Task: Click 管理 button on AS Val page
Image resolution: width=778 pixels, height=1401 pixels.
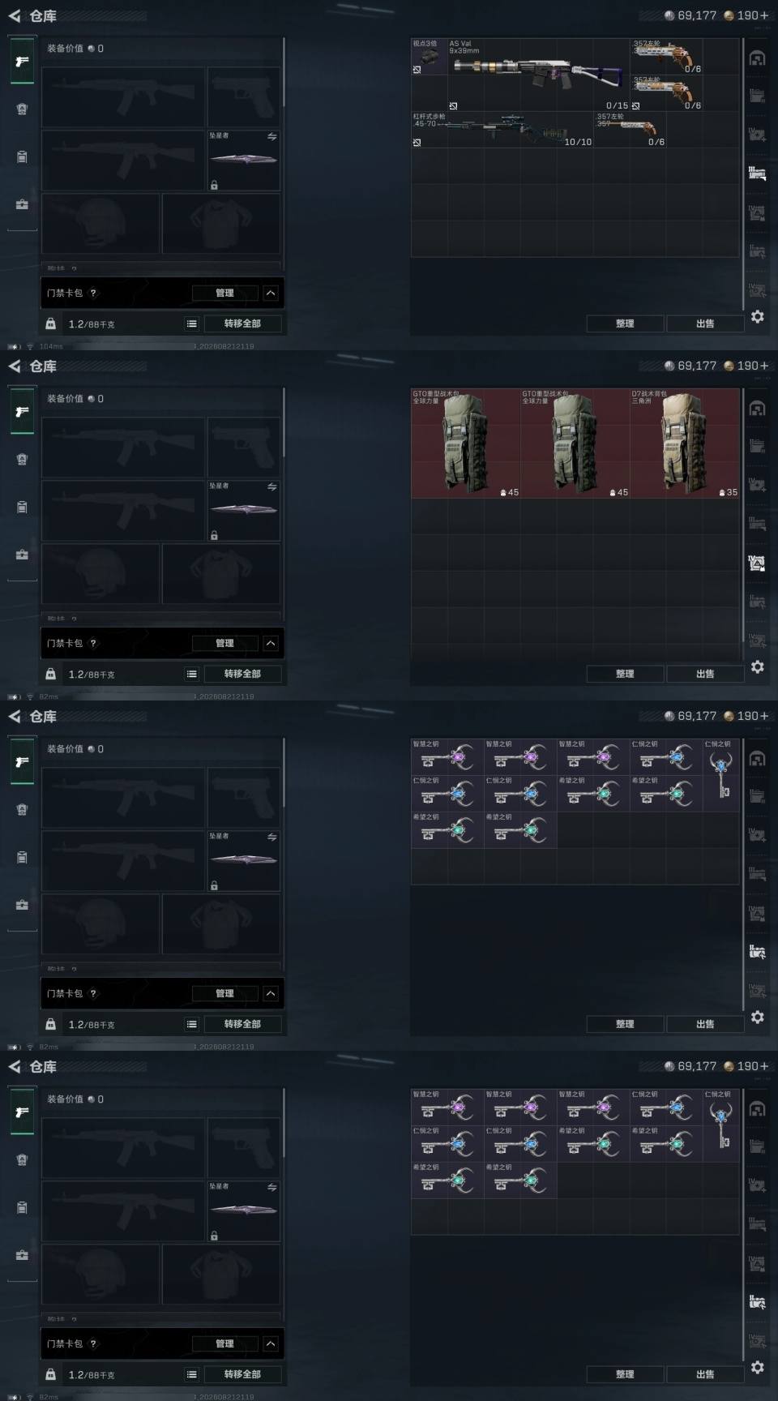Action: click(224, 293)
